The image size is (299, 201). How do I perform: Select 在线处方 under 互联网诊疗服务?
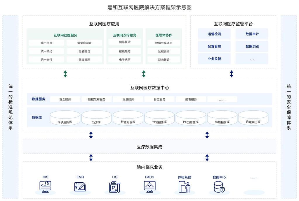coord(125,51)
